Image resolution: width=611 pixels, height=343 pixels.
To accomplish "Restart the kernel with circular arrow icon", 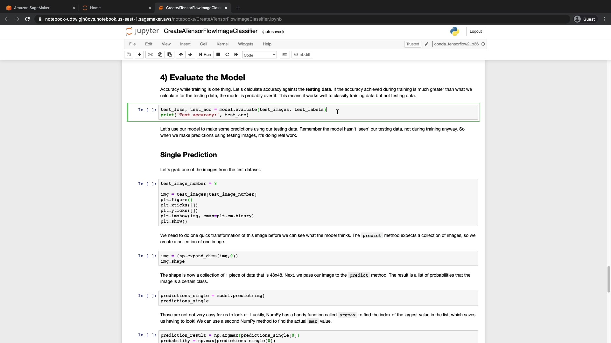I will [227, 55].
